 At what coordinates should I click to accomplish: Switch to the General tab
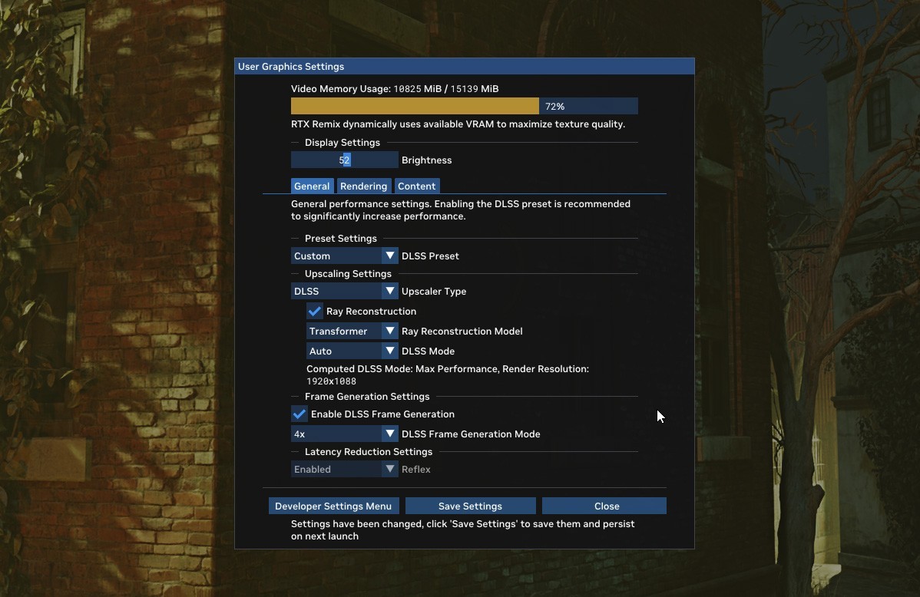coord(312,186)
